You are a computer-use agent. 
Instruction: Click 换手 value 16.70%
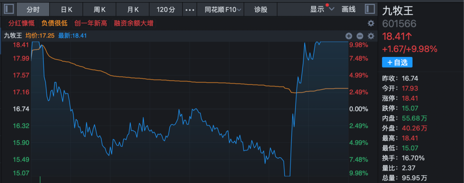pos(413,158)
